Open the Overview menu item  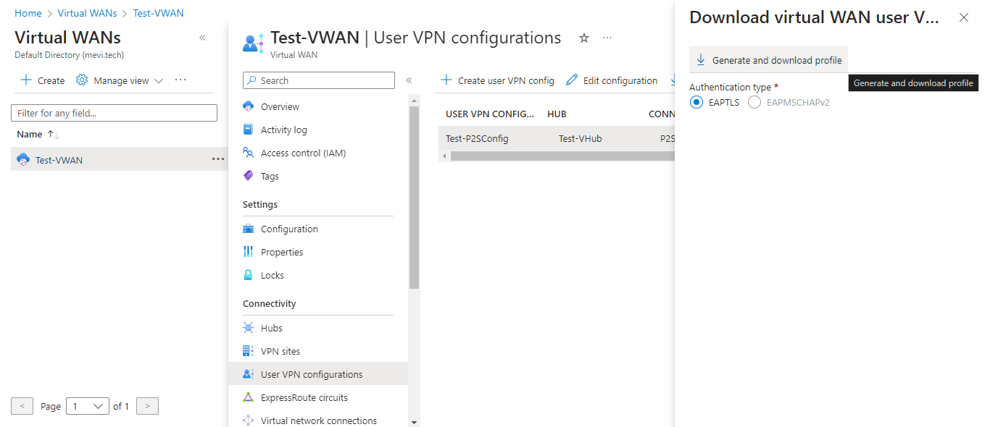280,106
